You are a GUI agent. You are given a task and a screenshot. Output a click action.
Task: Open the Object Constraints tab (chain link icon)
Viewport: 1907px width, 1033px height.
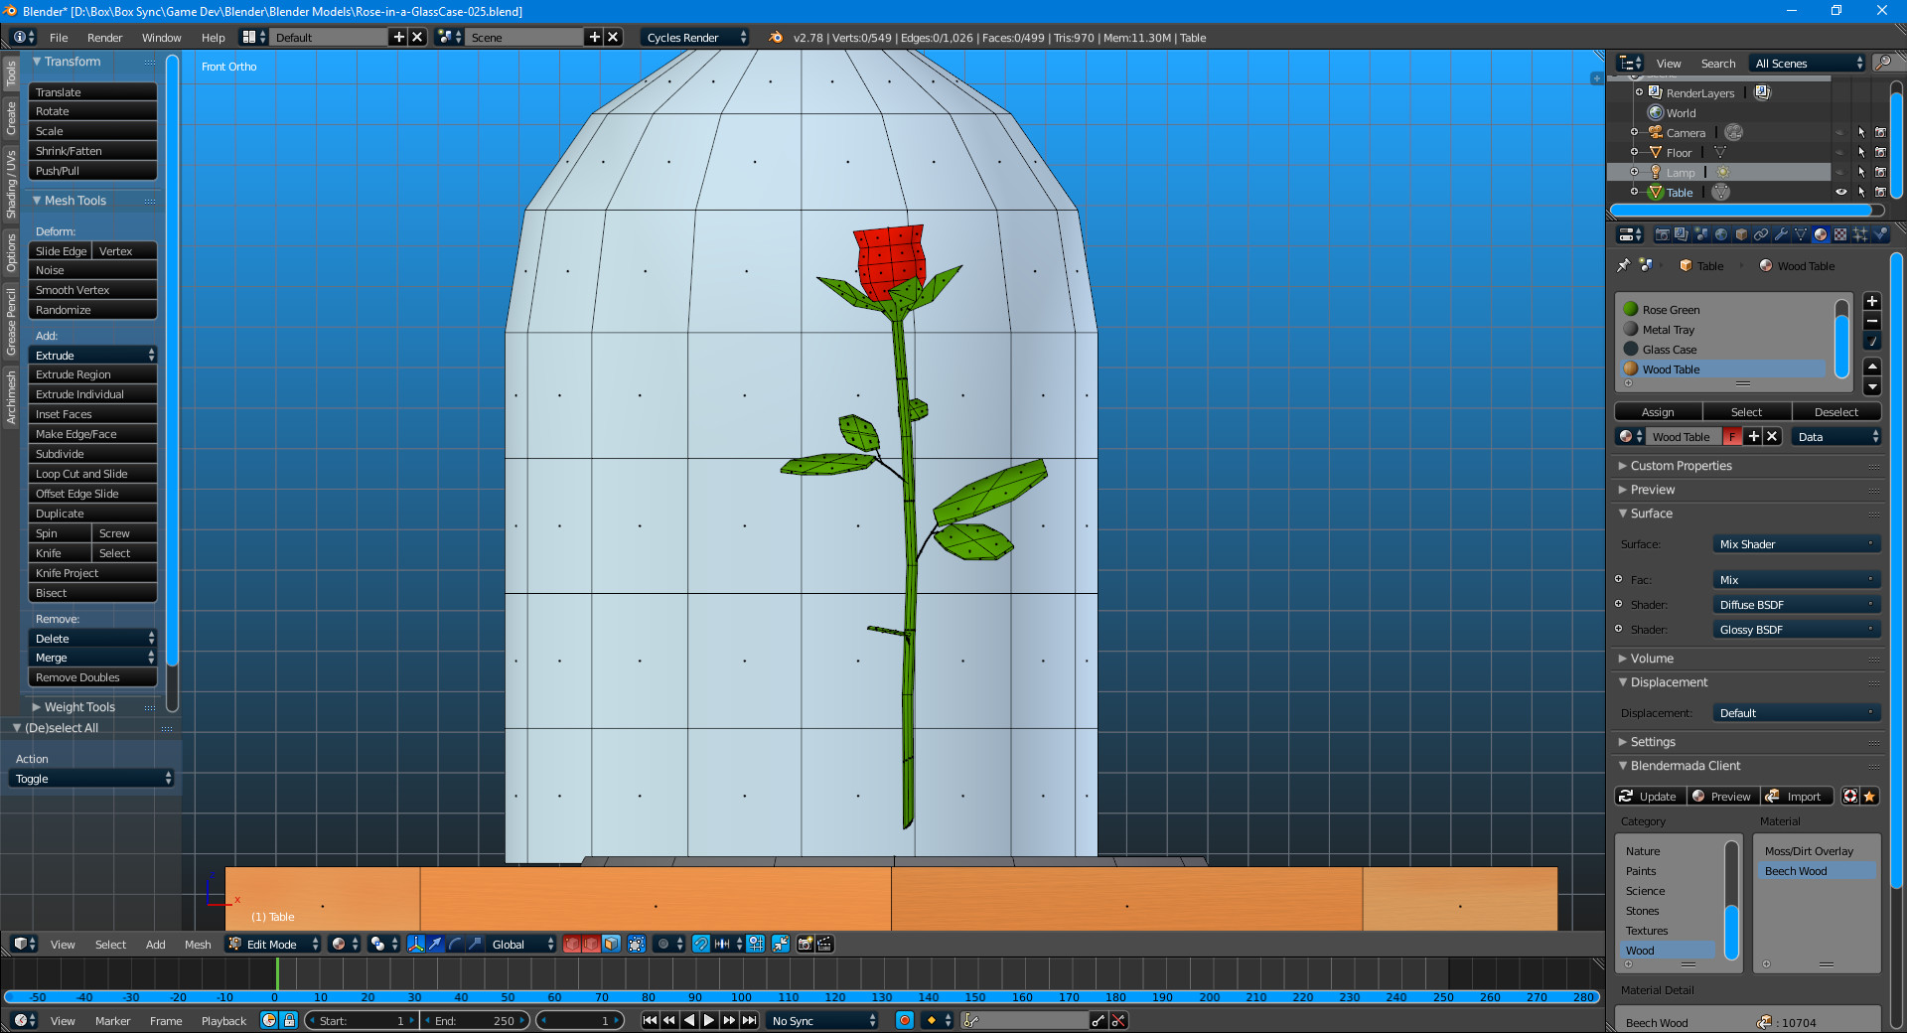1762,235
